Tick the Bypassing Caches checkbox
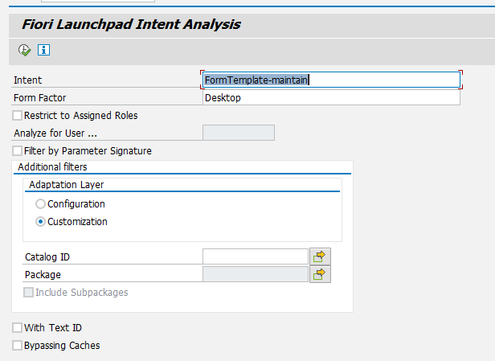The image size is (495, 361). point(18,345)
